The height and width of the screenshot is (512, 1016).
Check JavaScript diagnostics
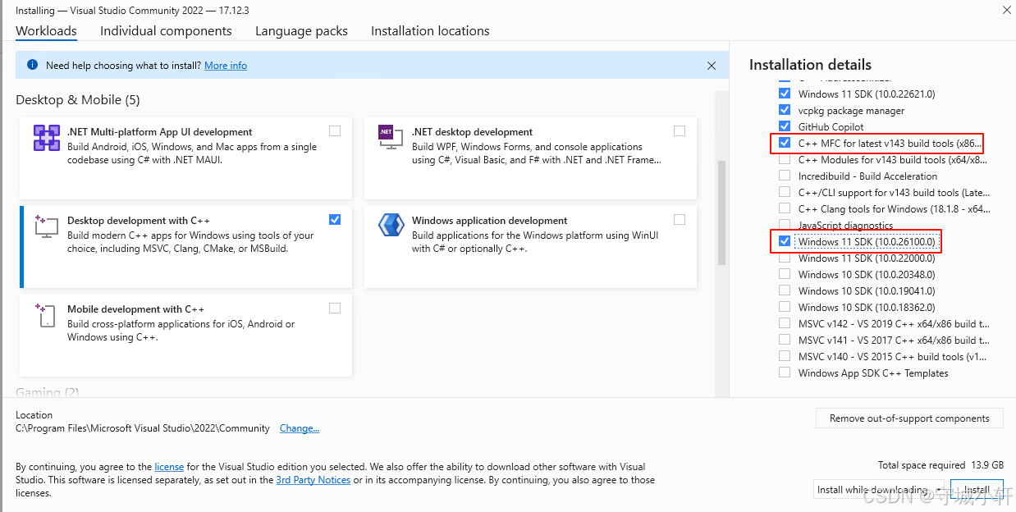pos(785,225)
